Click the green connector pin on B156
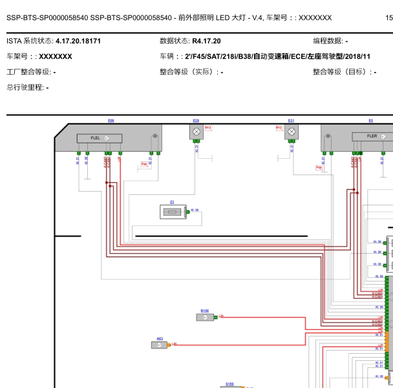The image size is (393, 388). (x=215, y=318)
